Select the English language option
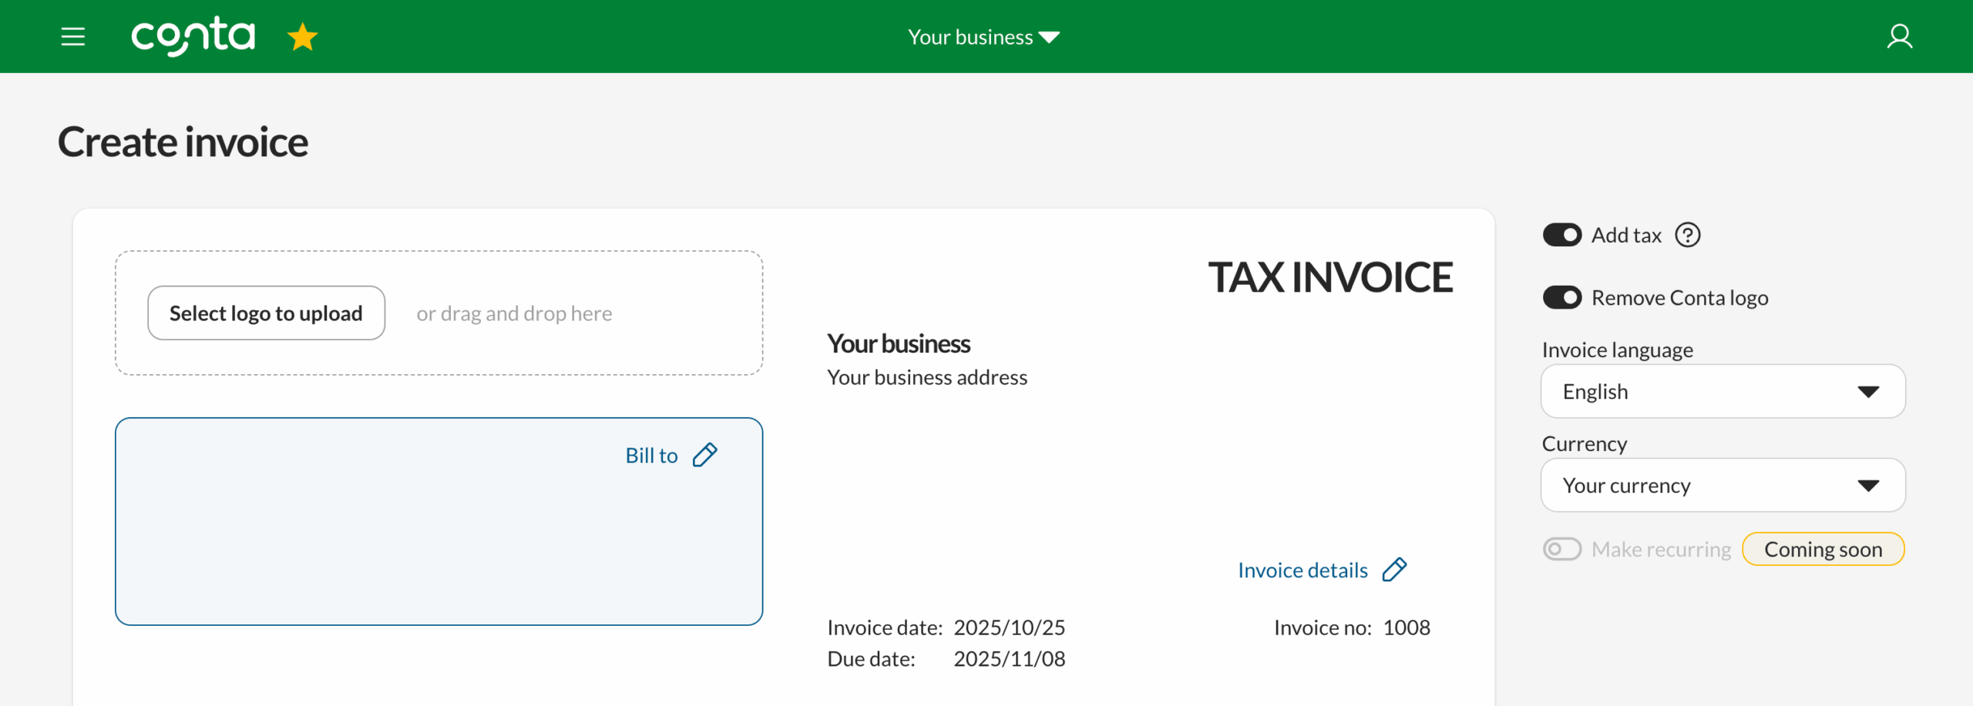This screenshot has height=706, width=1973. pyautogui.click(x=1594, y=391)
